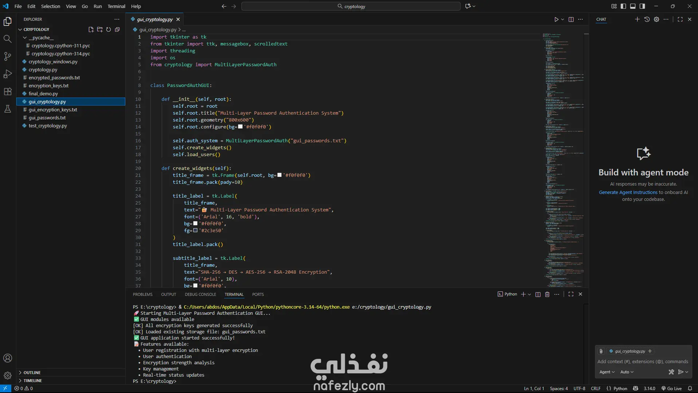Close the gui_cryptology.py editor tab
The width and height of the screenshot is (698, 393).
(x=178, y=19)
